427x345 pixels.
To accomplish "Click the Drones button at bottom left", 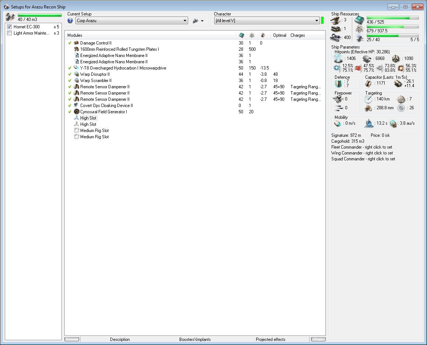I will 72,339.
